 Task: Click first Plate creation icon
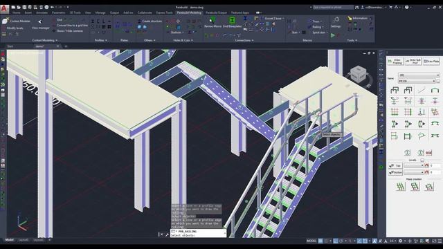pos(400,187)
